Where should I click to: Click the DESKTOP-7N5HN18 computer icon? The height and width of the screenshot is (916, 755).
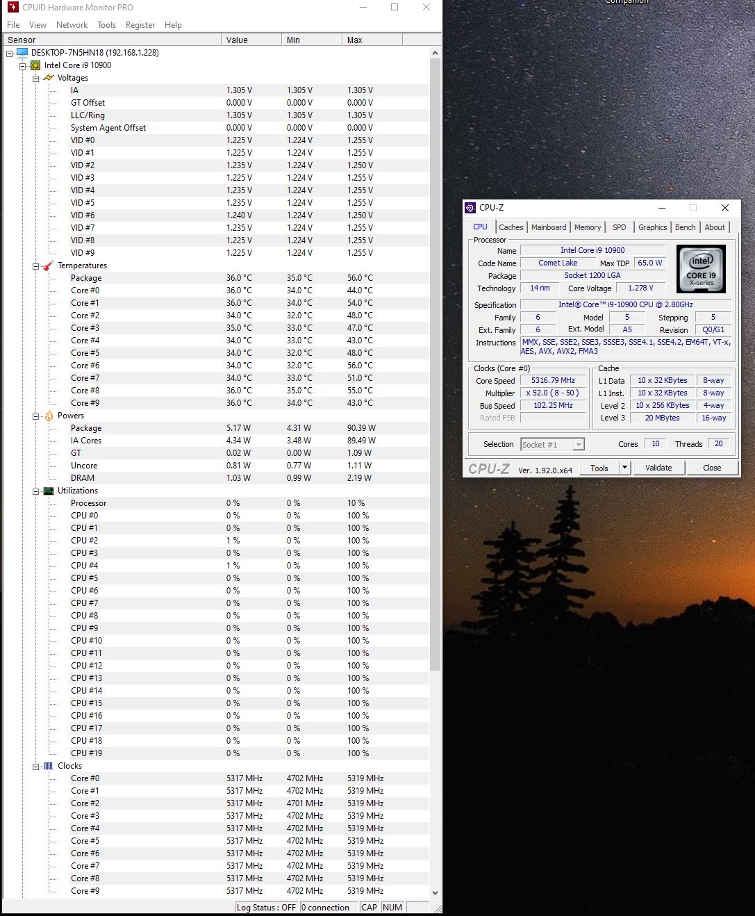click(x=22, y=53)
